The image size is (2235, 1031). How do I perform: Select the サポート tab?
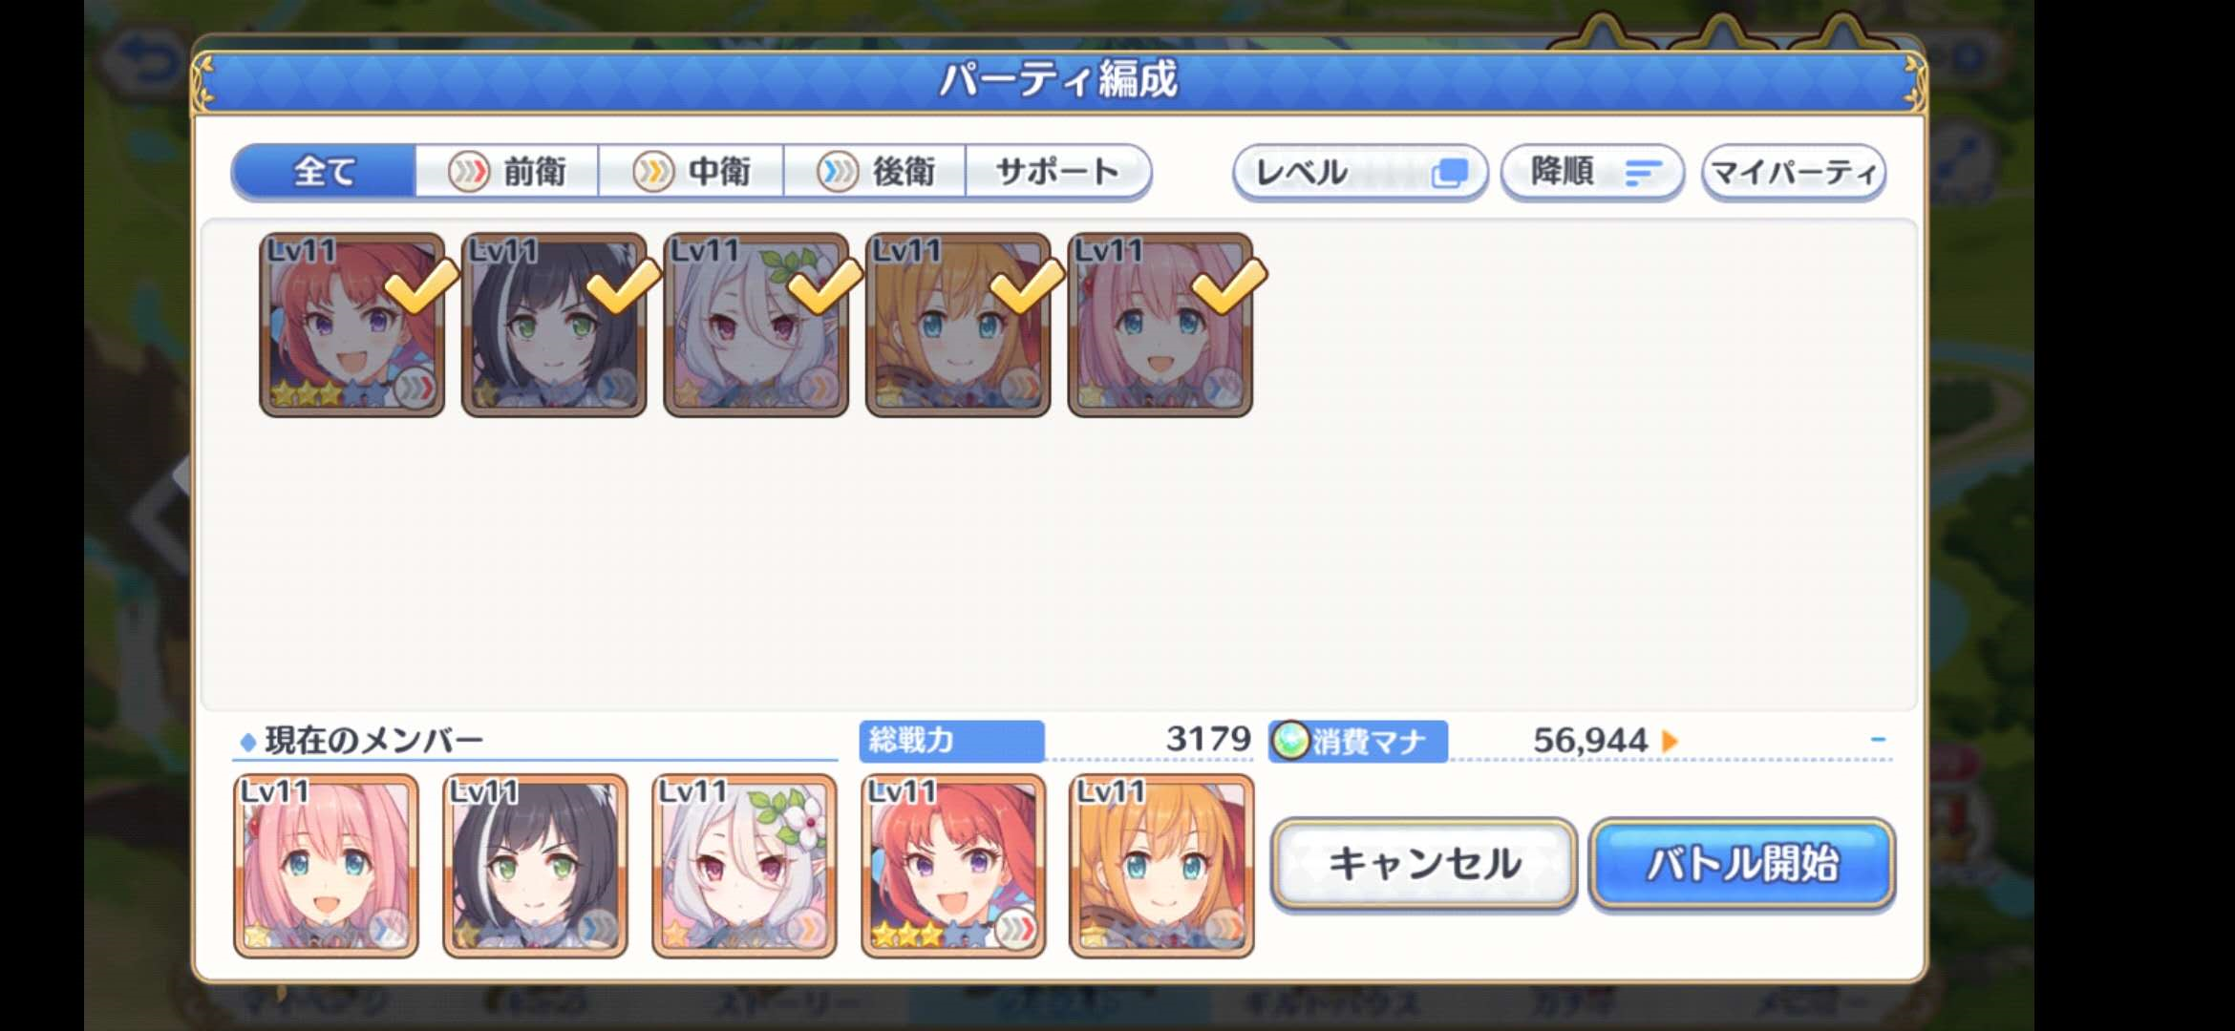tap(1058, 172)
